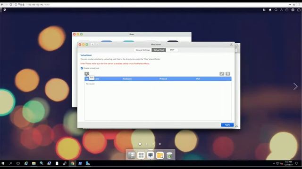This screenshot has height=169, width=302.
Task: Open the folder File Explorer dock icon
Action: [160, 155]
